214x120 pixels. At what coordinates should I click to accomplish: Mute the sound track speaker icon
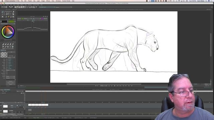(x=21, y=93)
